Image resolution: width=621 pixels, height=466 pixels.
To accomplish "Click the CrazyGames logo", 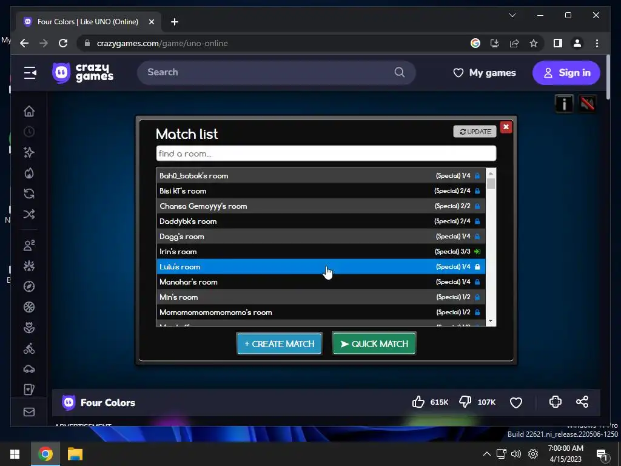I will coord(82,73).
